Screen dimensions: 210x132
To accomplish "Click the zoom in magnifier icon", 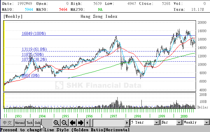I will tap(56, 123).
